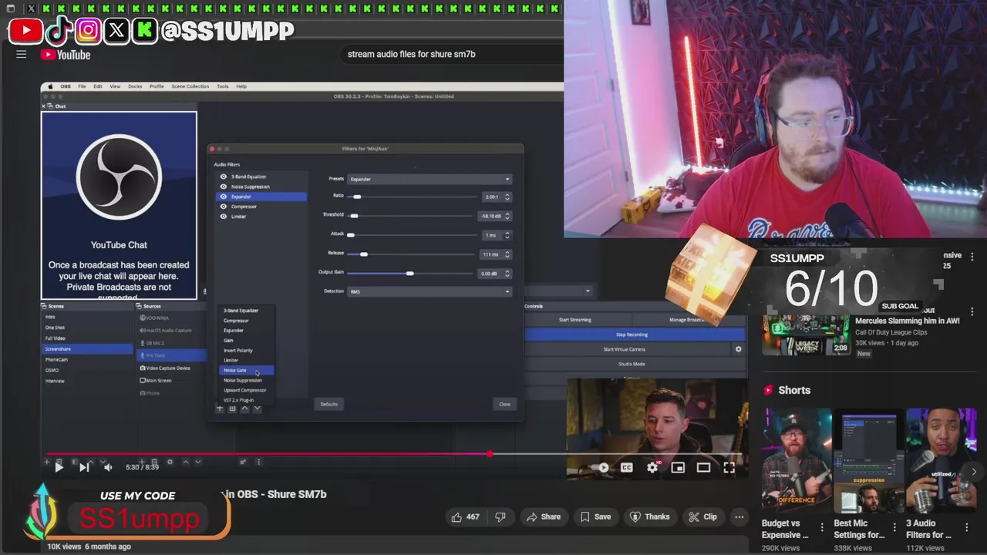Open options for 3 Audio Filters short
The height and width of the screenshot is (555, 987).
coord(968,528)
